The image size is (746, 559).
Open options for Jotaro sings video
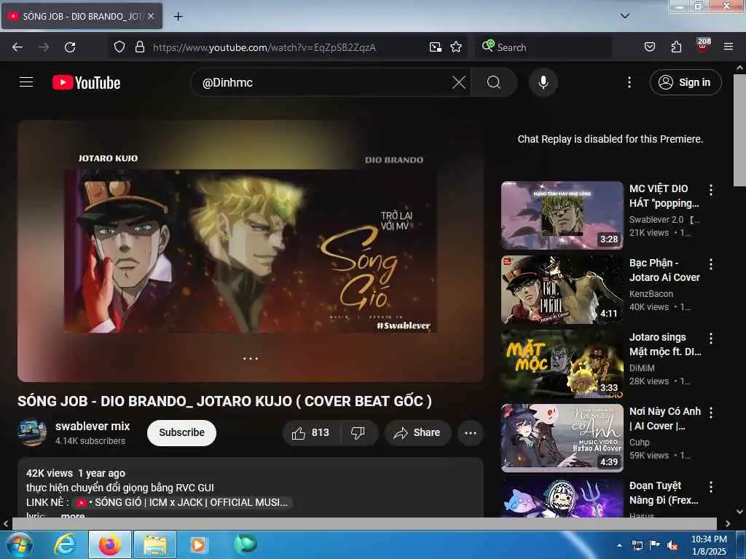(711, 338)
